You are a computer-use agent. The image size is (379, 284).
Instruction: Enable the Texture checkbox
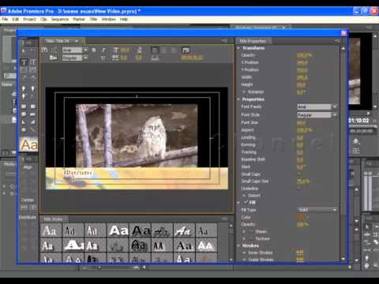[251, 238]
